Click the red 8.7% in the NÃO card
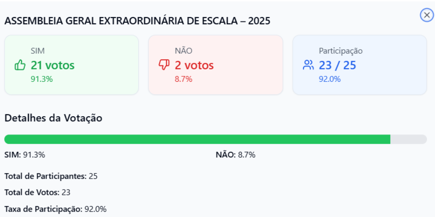Screen dimensions: 435x217 pyautogui.click(x=184, y=79)
